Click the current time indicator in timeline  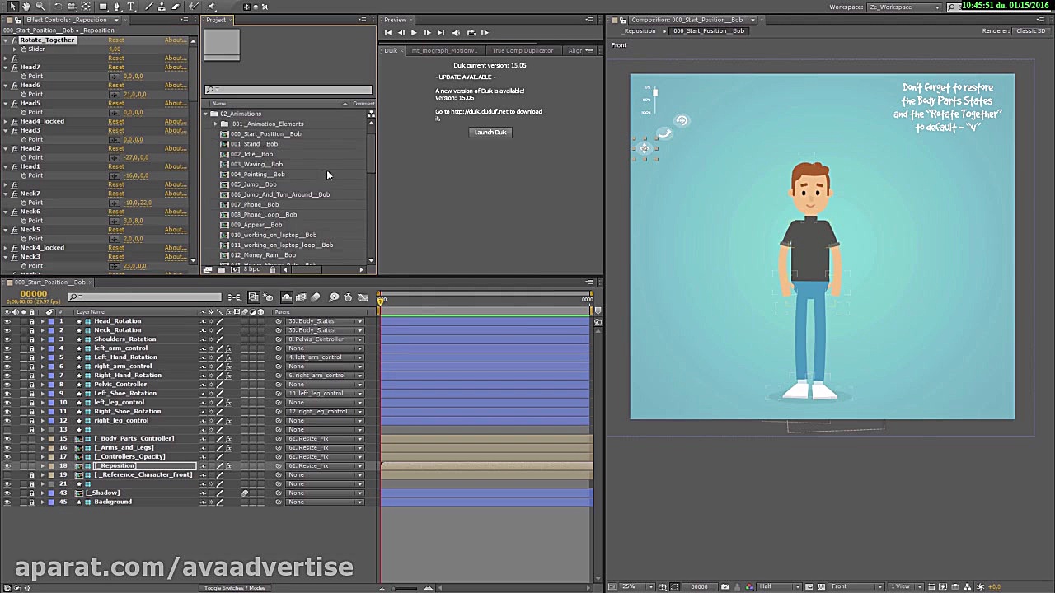(381, 300)
